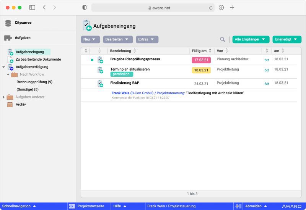Click the Citycarree database icon
Screen dimensions: 306x210
click(8, 23)
